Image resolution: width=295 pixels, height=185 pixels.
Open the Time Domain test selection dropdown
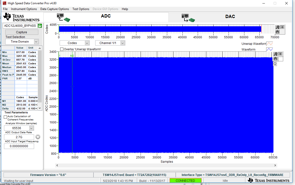[36, 42]
